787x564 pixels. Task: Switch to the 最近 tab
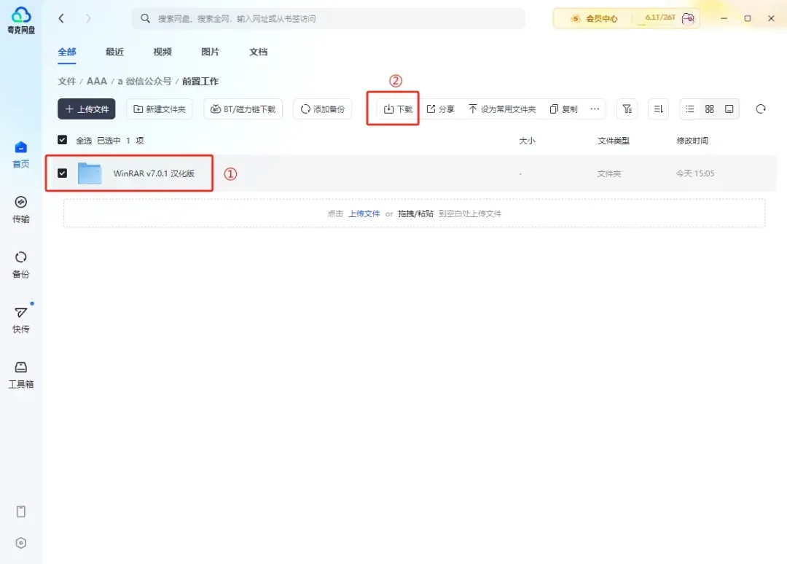pyautogui.click(x=114, y=52)
